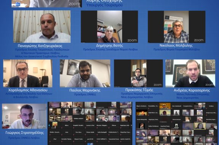Go to previous page in left participant gallery
Image resolution: width=219 pixels, height=145 pixels.
click(x=49, y=126)
